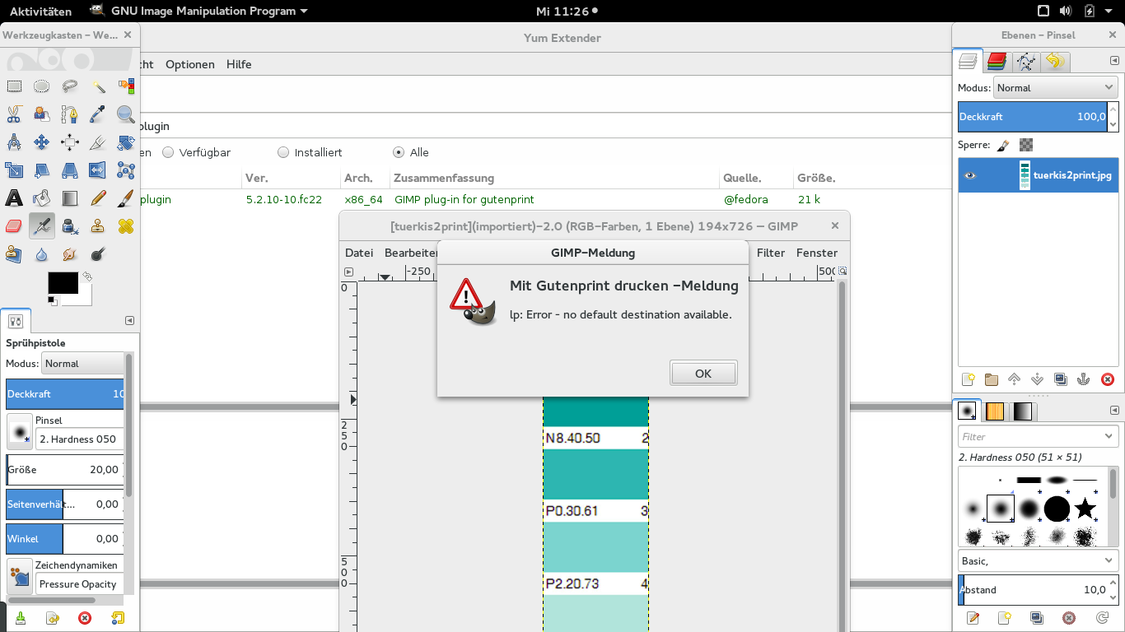Select the Blur/Sharpen droplet tool

42,253
